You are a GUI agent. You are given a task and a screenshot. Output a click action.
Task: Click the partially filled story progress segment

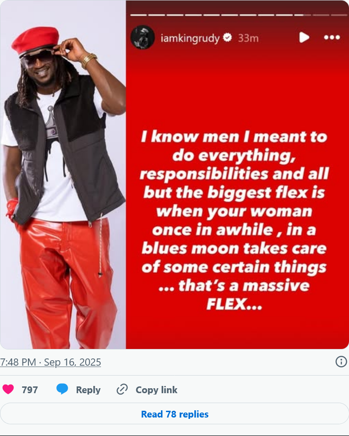point(303,15)
